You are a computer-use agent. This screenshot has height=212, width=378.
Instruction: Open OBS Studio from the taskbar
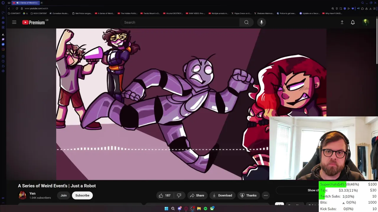pyautogui.click(x=193, y=208)
